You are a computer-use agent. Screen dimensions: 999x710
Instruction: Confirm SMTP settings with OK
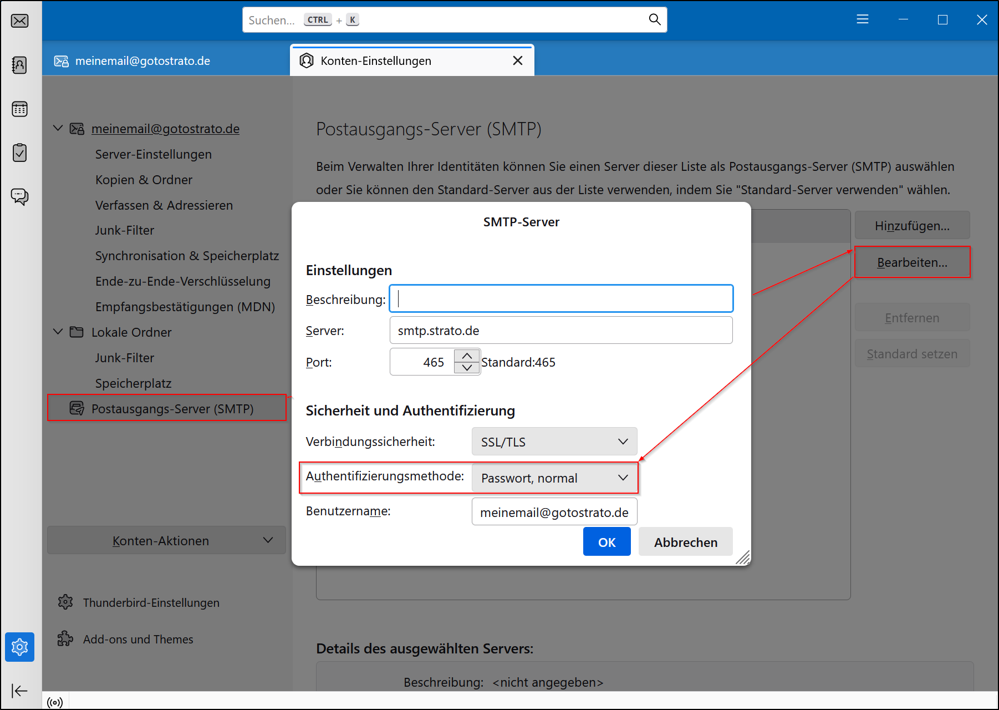pyautogui.click(x=606, y=541)
